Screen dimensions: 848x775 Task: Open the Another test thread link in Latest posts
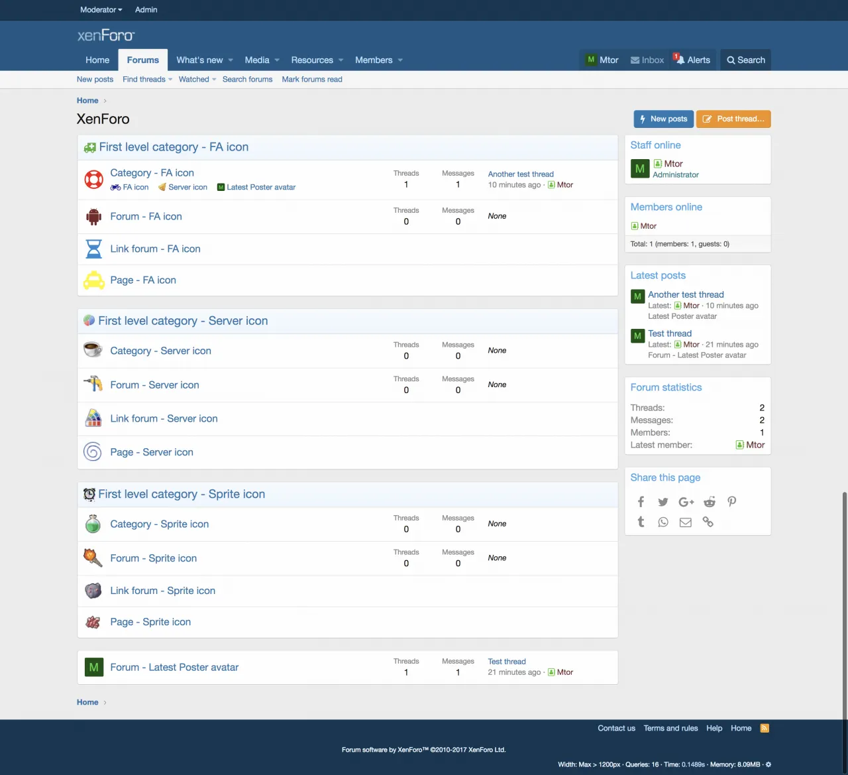pyautogui.click(x=686, y=294)
